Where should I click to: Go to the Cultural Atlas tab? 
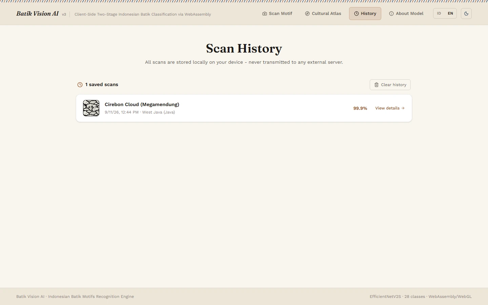coord(323,14)
